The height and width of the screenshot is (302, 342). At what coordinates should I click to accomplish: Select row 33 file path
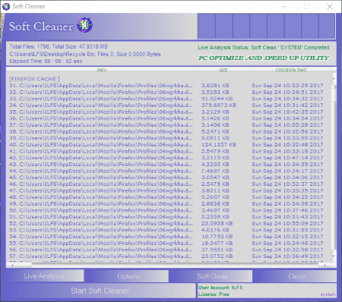pos(101,99)
